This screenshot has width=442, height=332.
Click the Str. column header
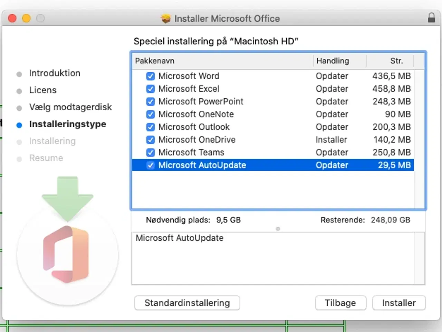click(390, 61)
